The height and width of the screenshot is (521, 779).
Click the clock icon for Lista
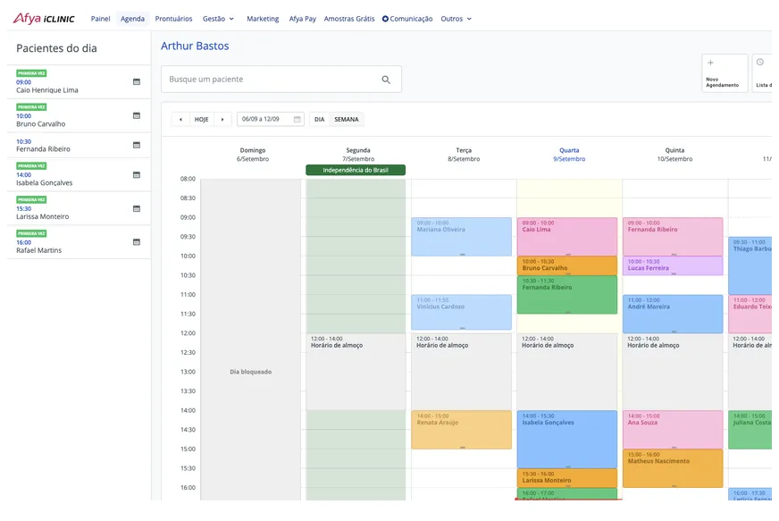[760, 63]
